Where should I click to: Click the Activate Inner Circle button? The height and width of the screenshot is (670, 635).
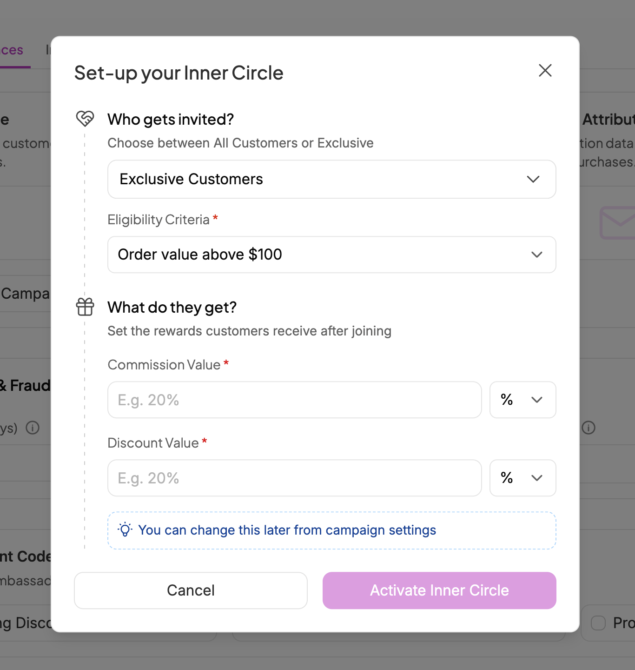point(439,590)
